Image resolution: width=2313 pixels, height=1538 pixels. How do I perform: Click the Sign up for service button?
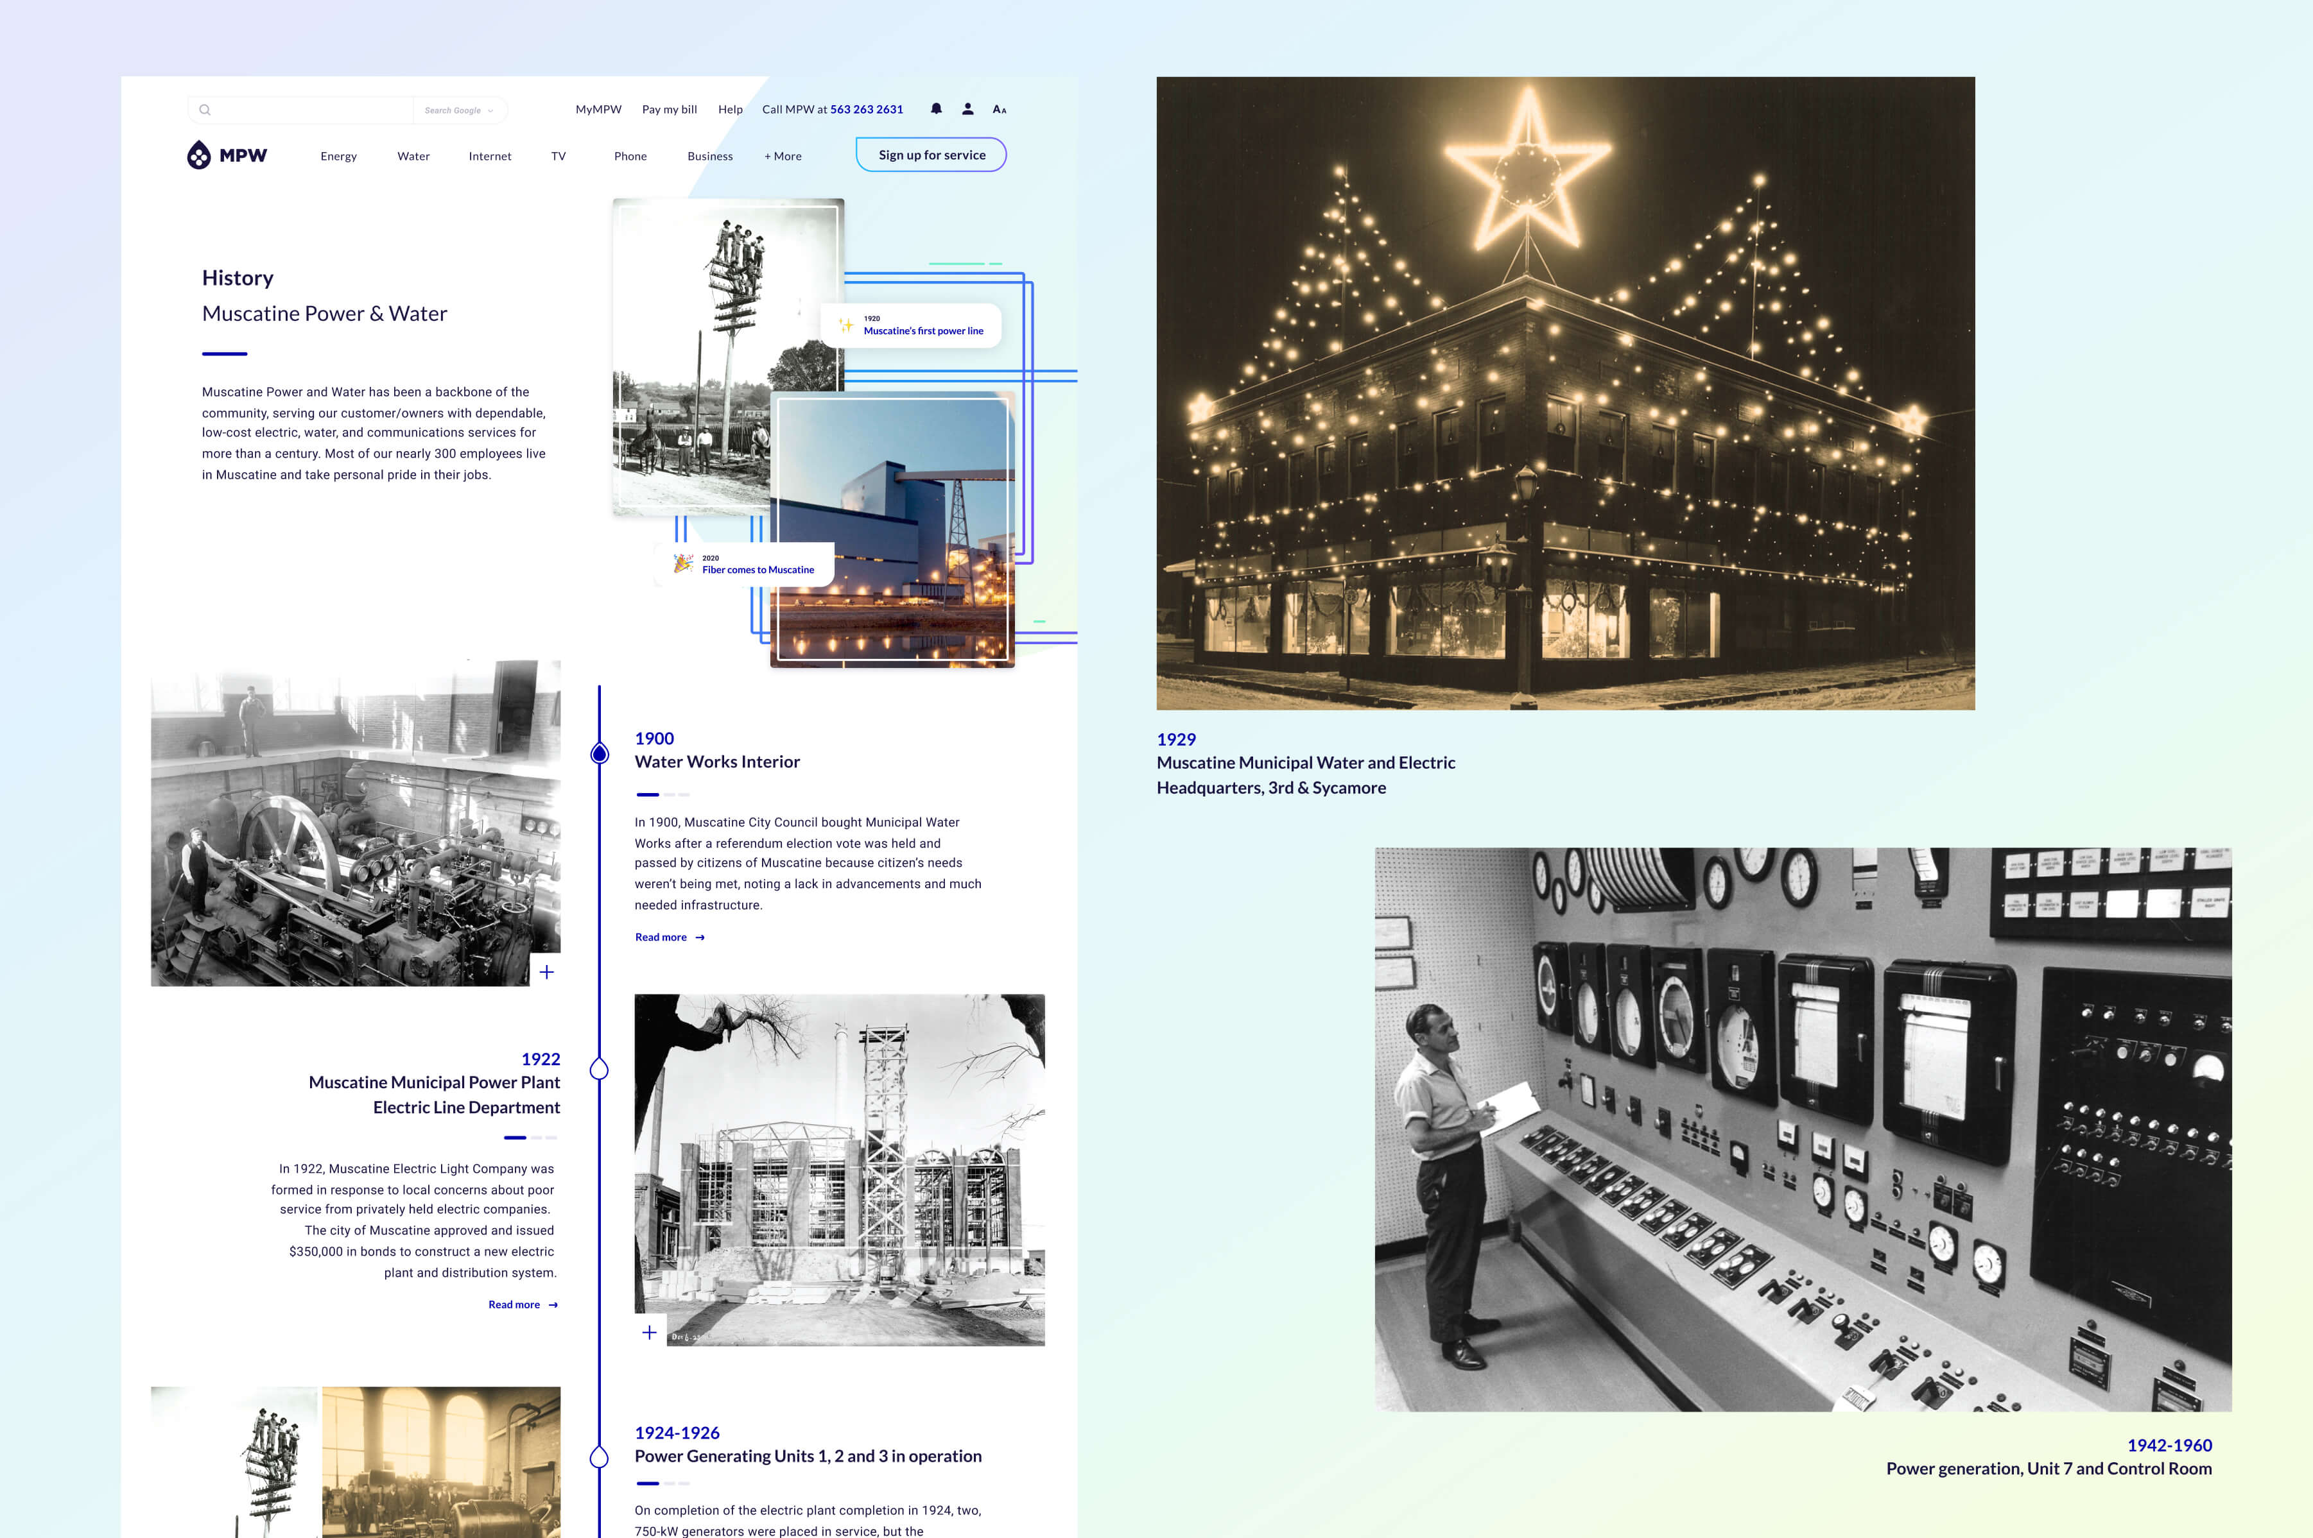pos(931,155)
